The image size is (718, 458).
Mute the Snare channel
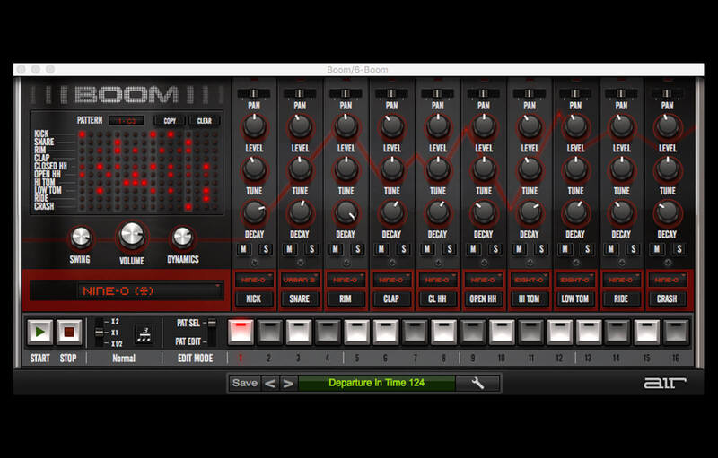tap(289, 249)
